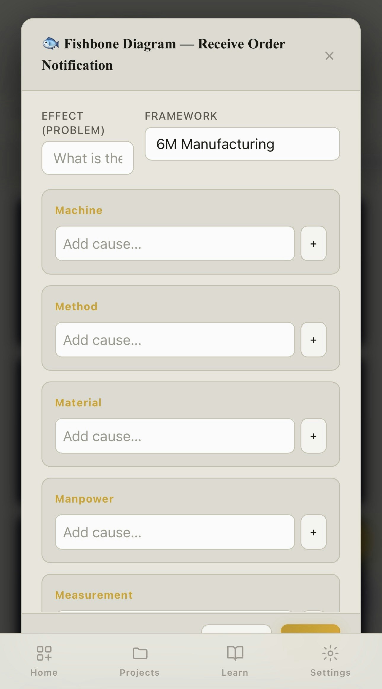
Task: Click the Machine category heading
Action: [x=79, y=210]
